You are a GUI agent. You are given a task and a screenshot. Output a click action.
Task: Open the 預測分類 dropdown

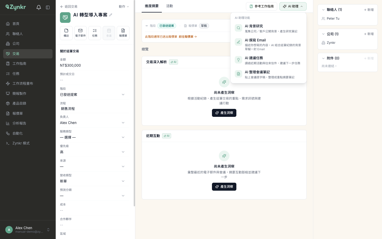point(92,196)
